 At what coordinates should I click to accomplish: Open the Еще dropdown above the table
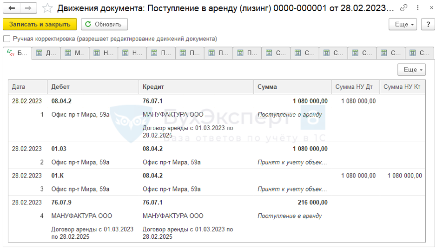(x=411, y=70)
